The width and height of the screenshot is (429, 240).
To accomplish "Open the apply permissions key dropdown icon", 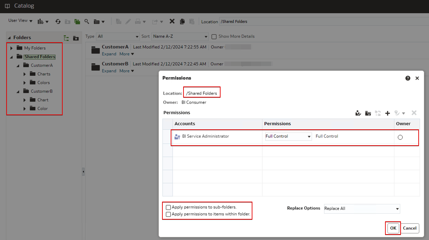I will coord(400,113).
